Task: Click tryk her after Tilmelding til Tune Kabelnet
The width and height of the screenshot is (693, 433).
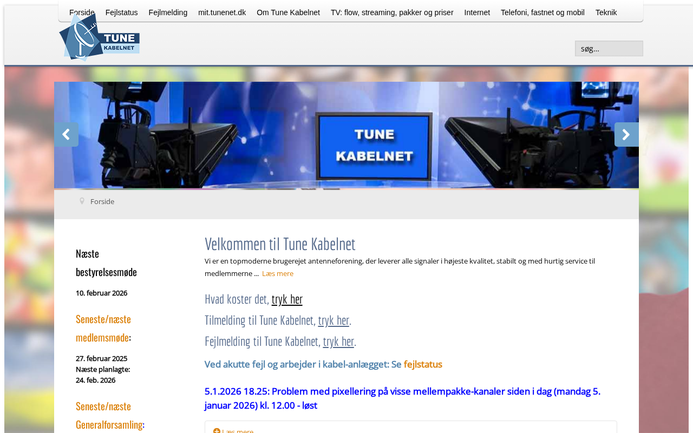Action: [334, 320]
